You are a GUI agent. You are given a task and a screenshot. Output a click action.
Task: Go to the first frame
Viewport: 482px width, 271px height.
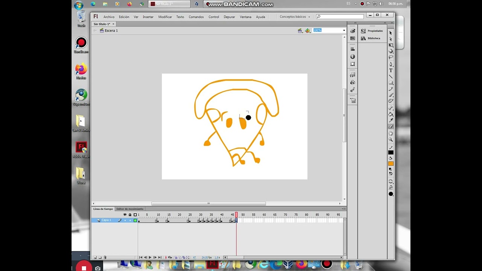click(141, 257)
